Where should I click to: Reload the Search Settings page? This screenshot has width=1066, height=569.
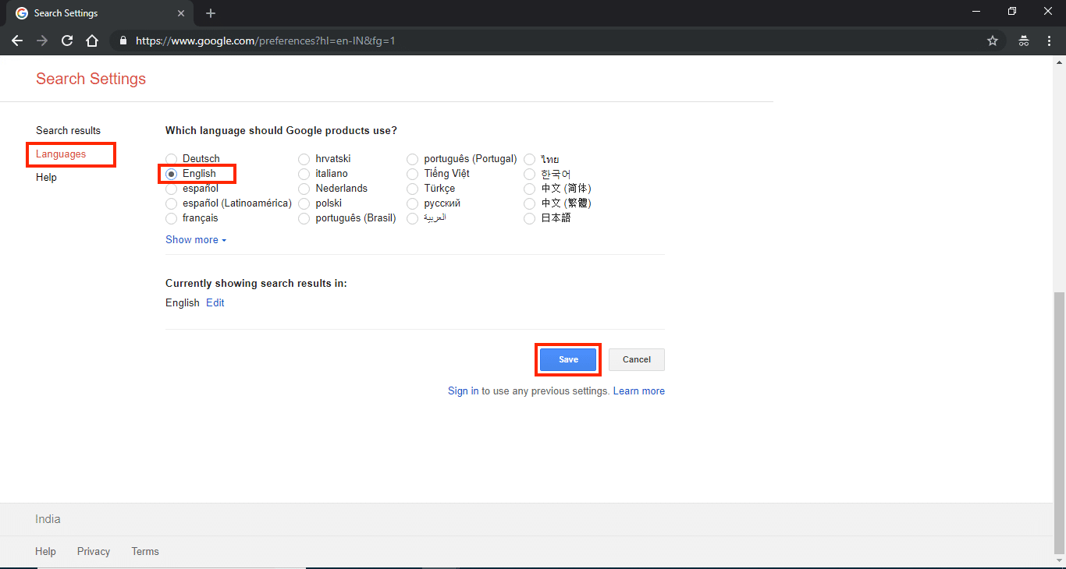pyautogui.click(x=67, y=41)
